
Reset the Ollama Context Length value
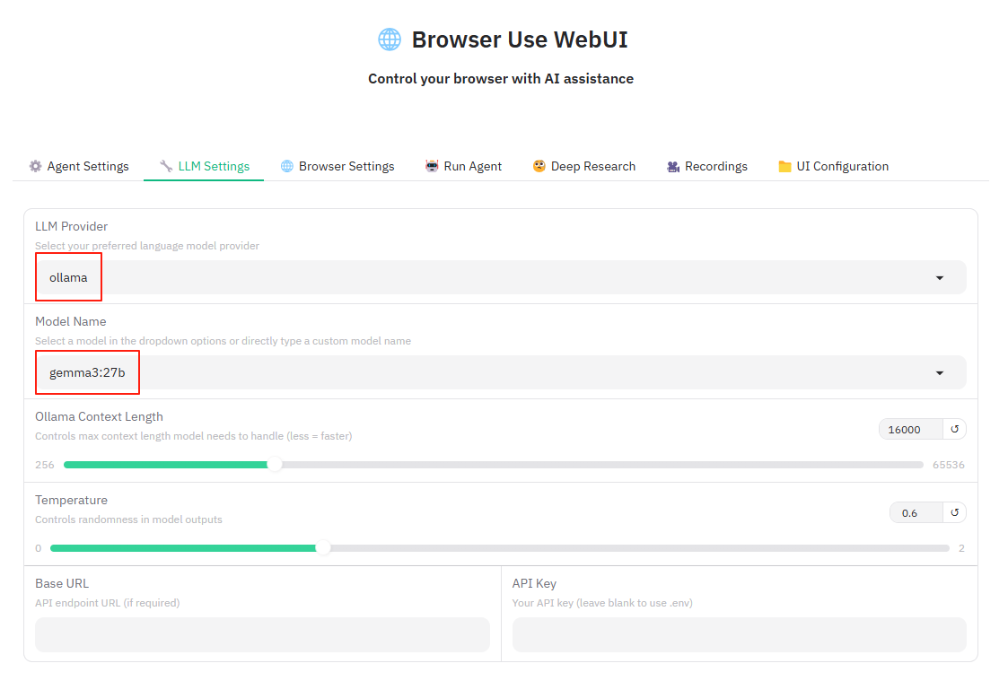click(x=955, y=429)
